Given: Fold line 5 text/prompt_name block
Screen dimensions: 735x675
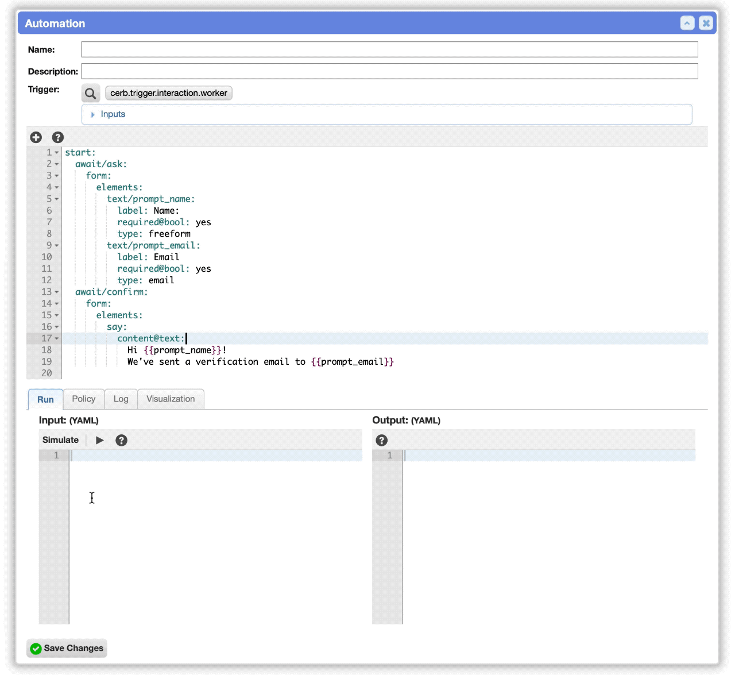Looking at the screenshot, I should pyautogui.click(x=57, y=199).
